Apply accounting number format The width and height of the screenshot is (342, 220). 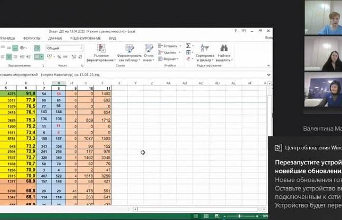tap(50, 57)
